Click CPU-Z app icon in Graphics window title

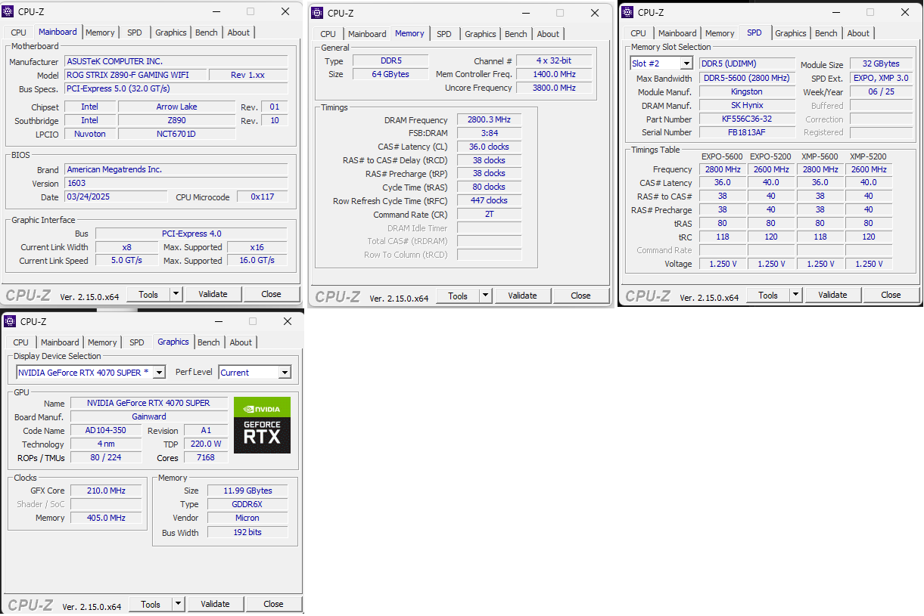pyautogui.click(x=11, y=321)
